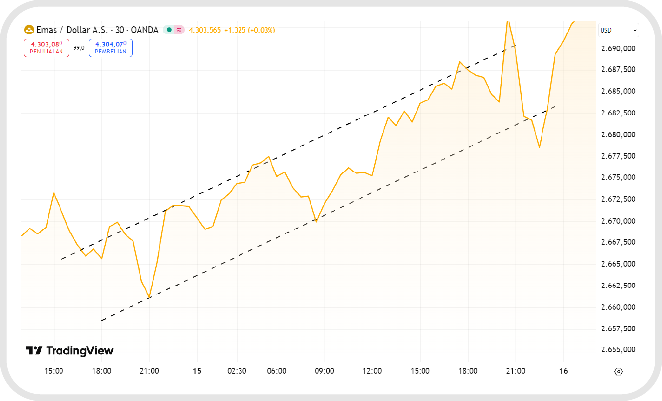The image size is (662, 401).
Task: Click the 2.655,000 price axis label
Action: [618, 350]
